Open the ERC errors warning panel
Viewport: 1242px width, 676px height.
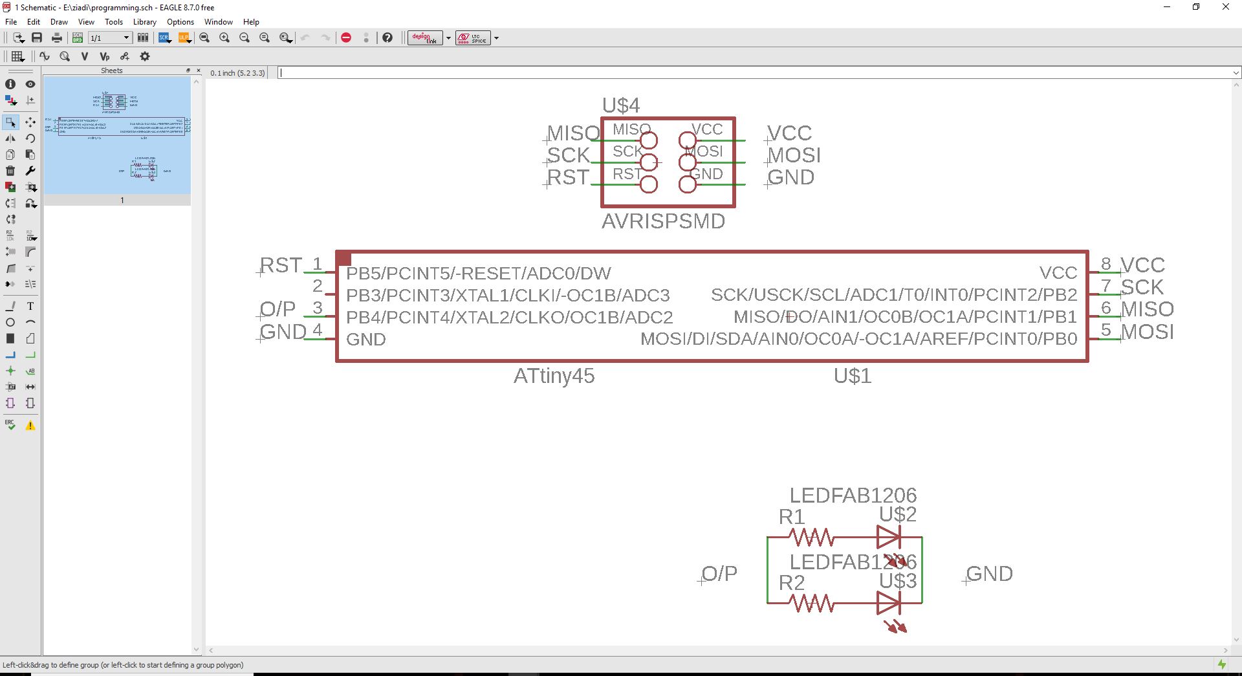click(30, 425)
